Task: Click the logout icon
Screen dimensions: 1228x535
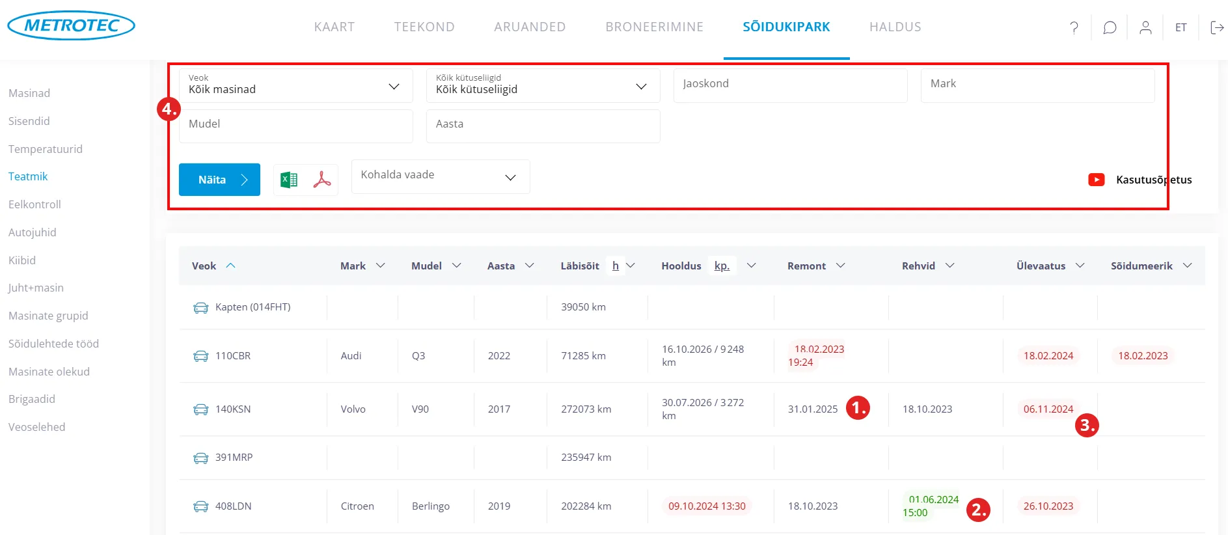Action: [1216, 27]
